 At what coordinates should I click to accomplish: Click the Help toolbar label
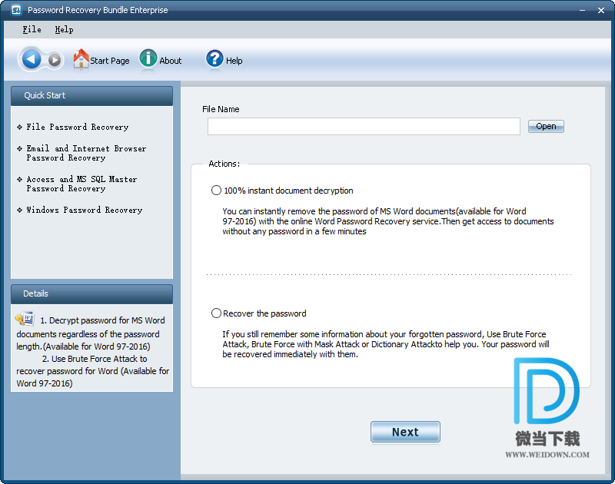(x=234, y=61)
